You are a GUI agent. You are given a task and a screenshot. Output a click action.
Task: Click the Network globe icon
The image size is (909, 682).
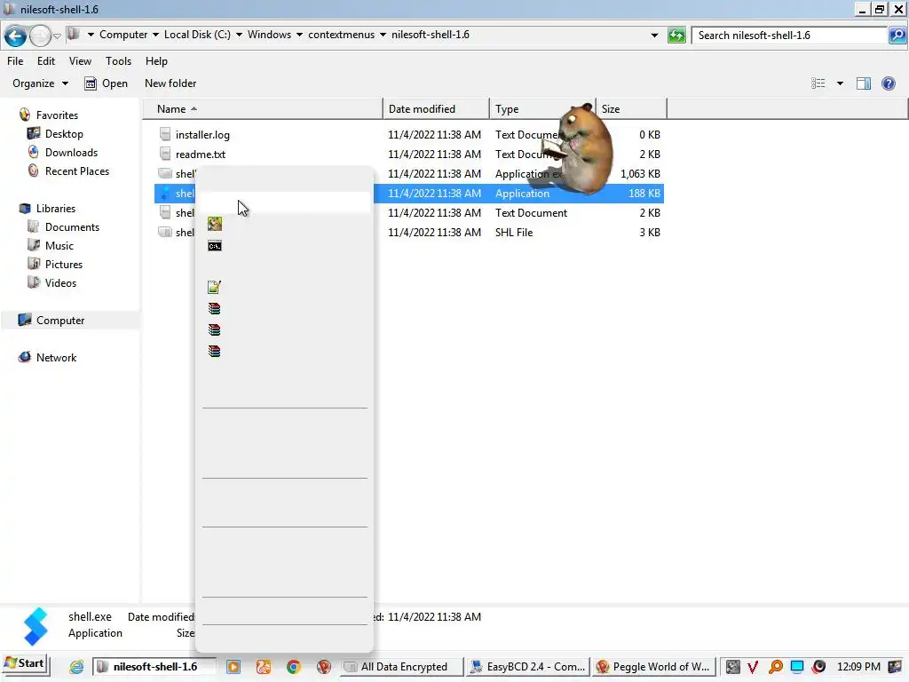click(x=24, y=357)
